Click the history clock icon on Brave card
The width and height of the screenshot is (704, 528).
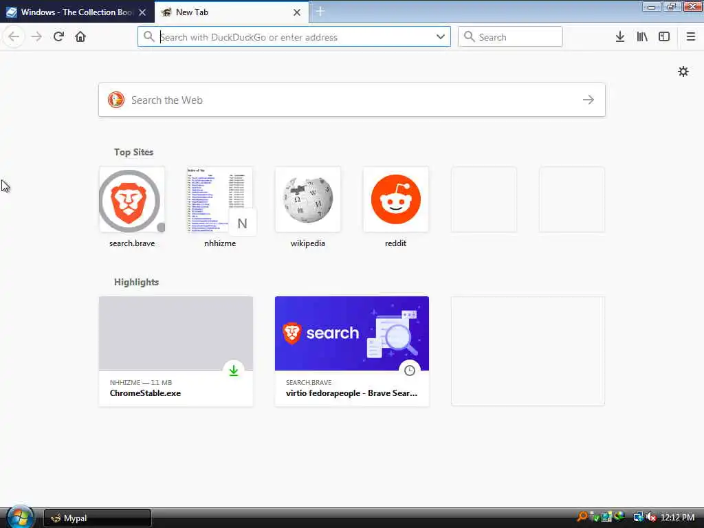tap(410, 371)
